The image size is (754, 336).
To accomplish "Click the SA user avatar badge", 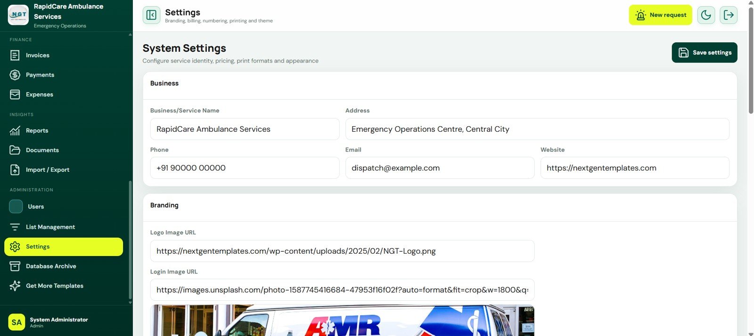I will tap(16, 322).
